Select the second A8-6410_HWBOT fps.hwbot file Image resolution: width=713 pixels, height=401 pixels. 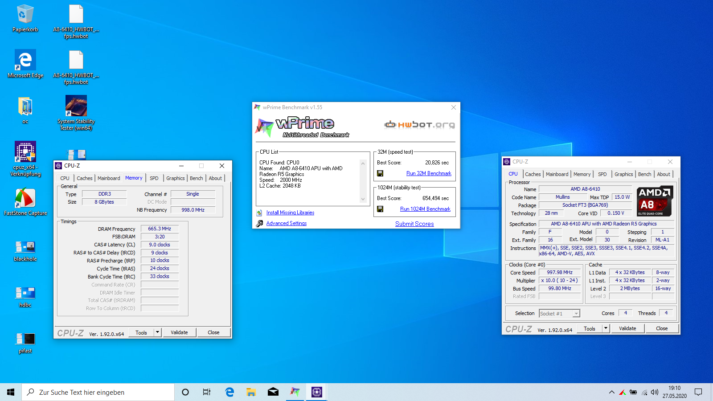click(76, 67)
